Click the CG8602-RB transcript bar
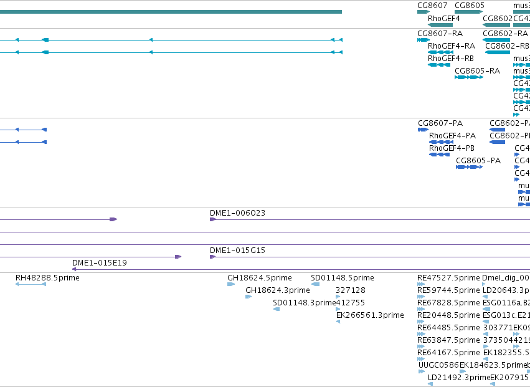Image resolution: width=530 pixels, height=387 pixels. 498,52
